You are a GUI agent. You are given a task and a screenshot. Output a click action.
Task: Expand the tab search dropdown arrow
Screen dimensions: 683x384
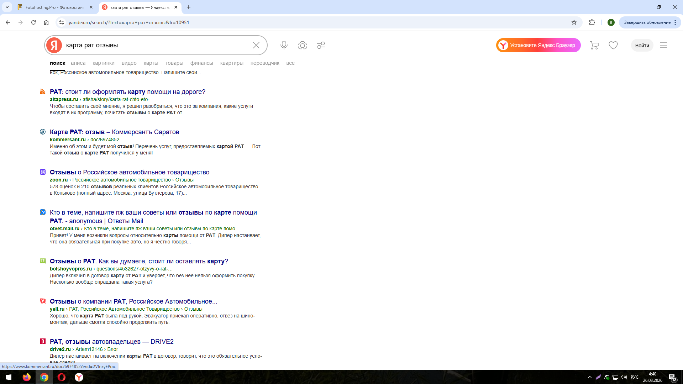pos(7,7)
